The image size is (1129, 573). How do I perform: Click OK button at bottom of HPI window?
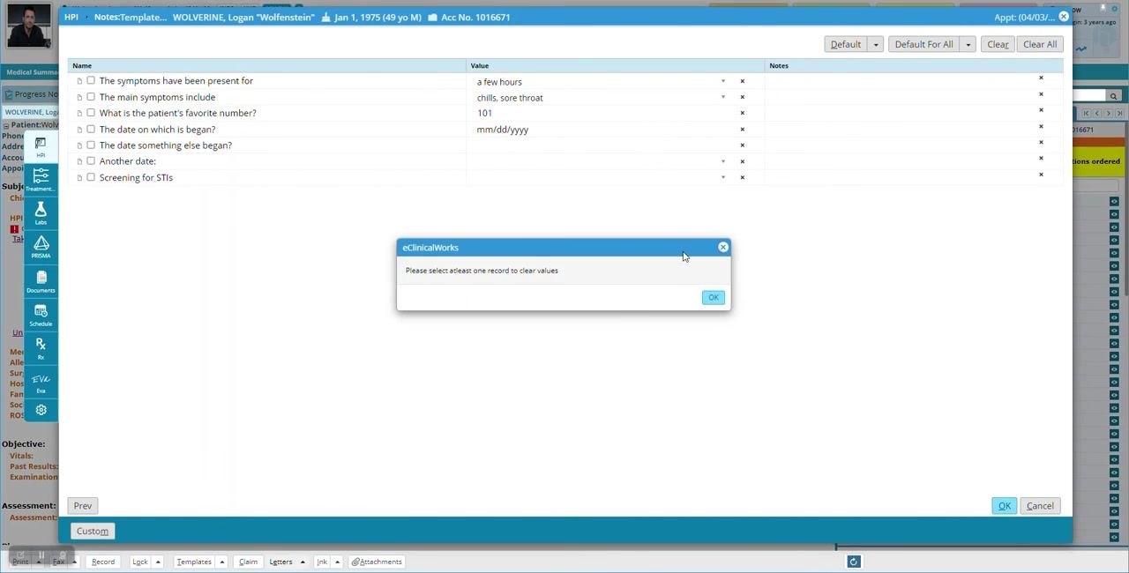pyautogui.click(x=1004, y=506)
